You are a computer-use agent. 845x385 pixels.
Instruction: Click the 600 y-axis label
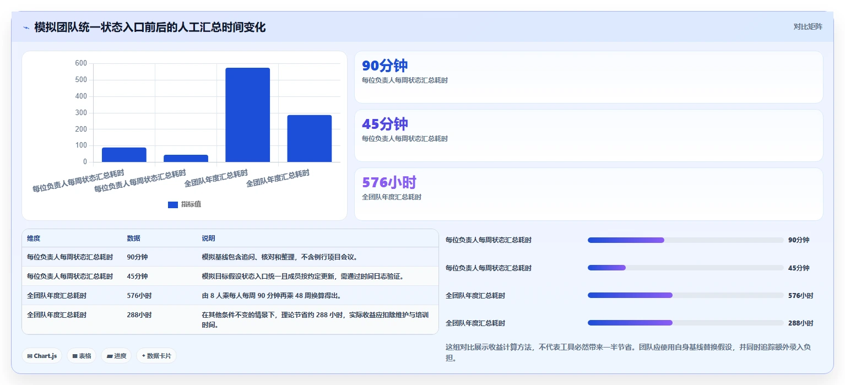pyautogui.click(x=81, y=63)
